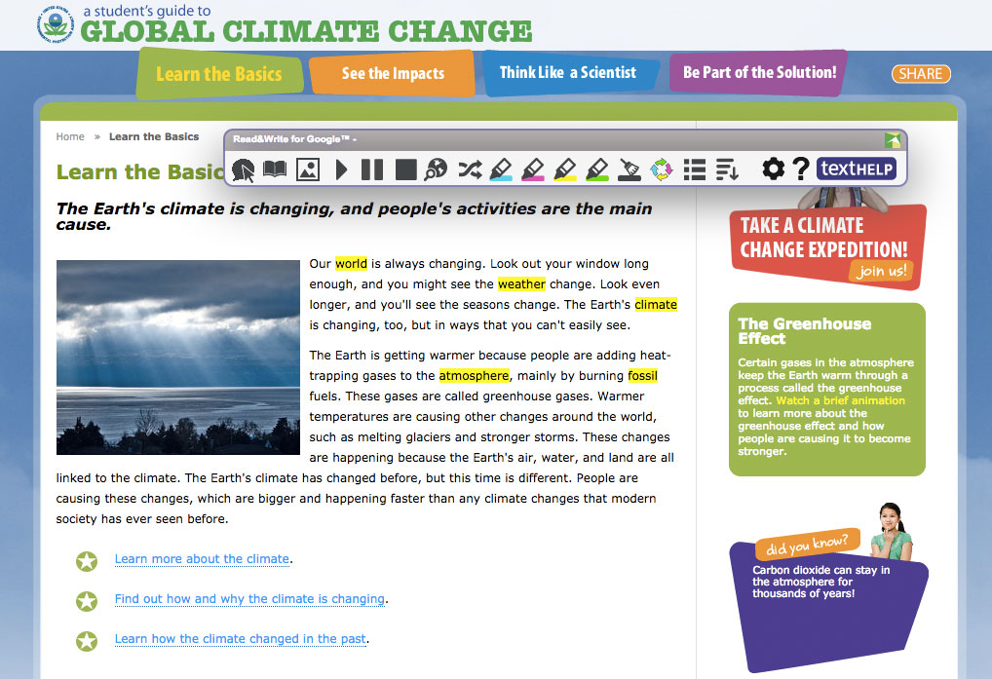992x679 pixels.
Task: Click the hover speech icon in Read&Write toolbar
Action: [244, 170]
